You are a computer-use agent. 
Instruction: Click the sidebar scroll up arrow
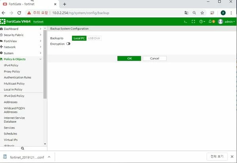coord(45,28)
